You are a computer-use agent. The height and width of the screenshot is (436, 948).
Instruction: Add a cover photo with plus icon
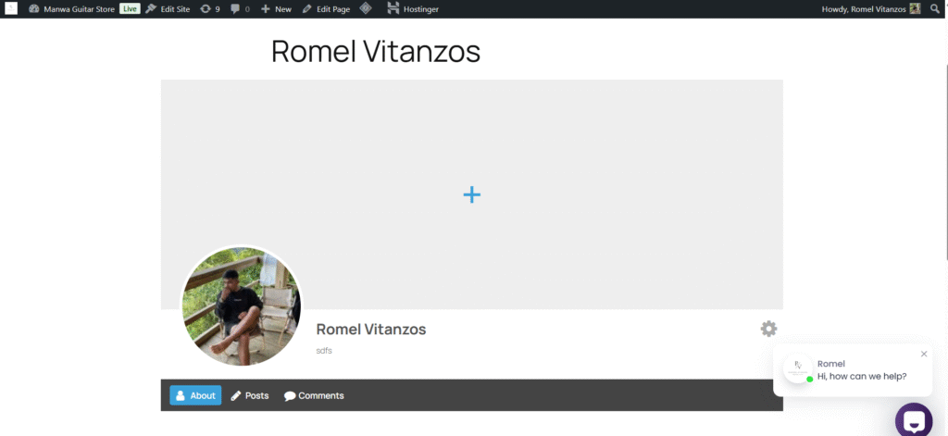click(x=471, y=194)
